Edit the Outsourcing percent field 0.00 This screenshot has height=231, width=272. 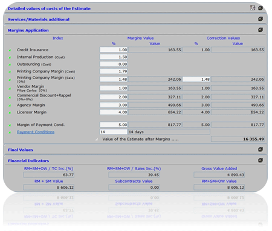(114, 64)
